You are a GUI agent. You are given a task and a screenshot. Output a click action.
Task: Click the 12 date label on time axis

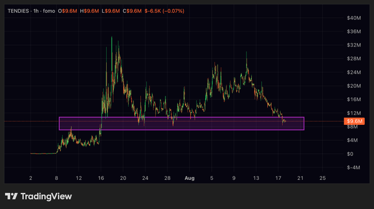[79, 178]
